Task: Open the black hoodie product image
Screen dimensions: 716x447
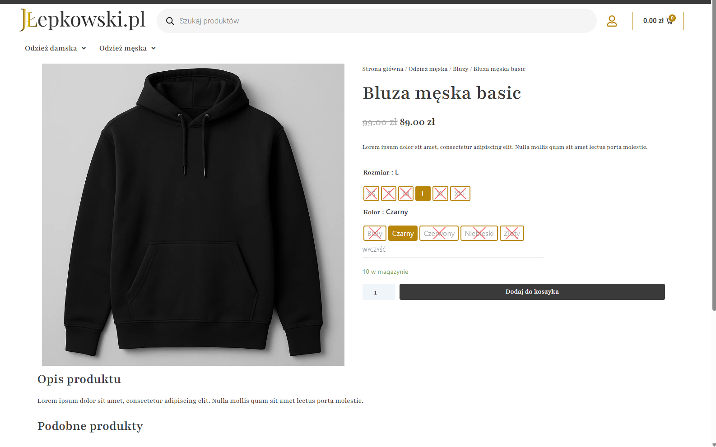Action: (193, 215)
